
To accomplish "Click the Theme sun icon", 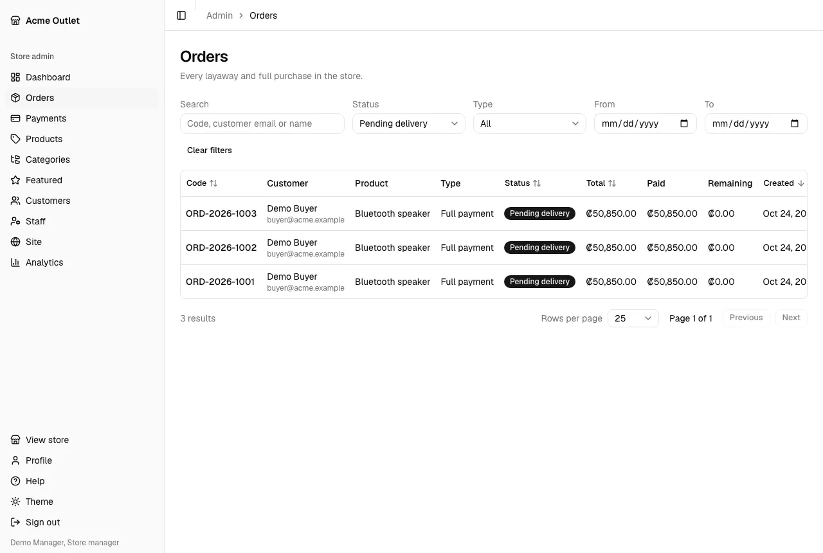I will pyautogui.click(x=15, y=502).
